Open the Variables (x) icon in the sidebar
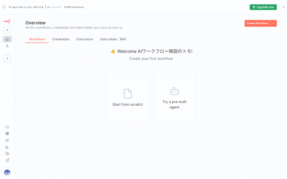The height and width of the screenshot is (179, 287). pyautogui.click(x=7, y=140)
